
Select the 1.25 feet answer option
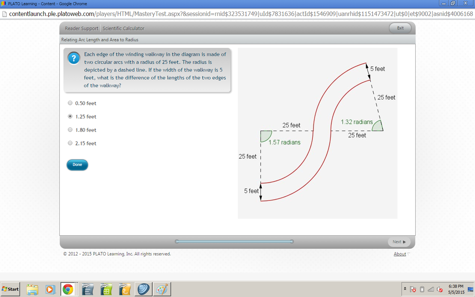(x=70, y=116)
